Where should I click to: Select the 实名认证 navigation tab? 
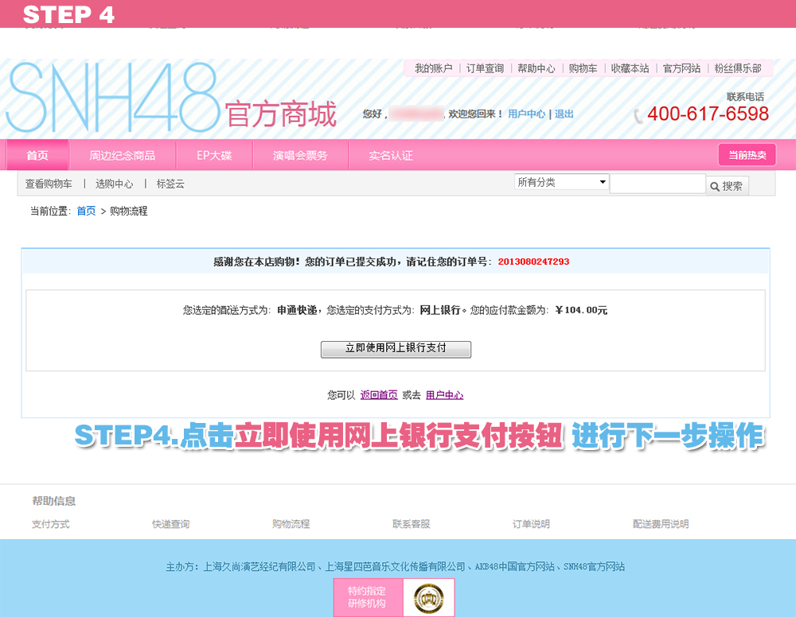click(391, 155)
